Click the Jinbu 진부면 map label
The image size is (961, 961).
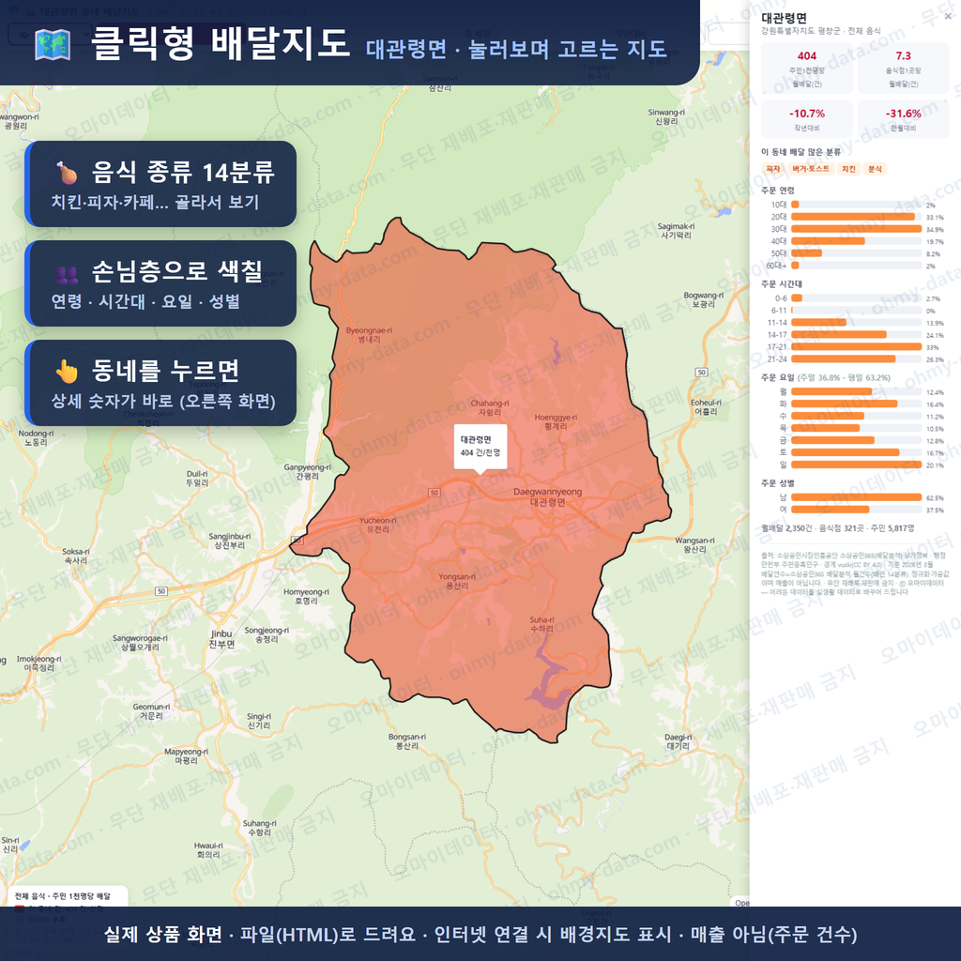pos(221,638)
